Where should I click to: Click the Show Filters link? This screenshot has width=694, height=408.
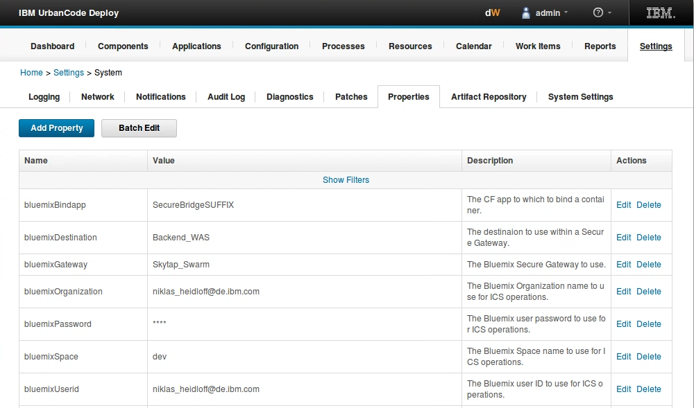[346, 179]
